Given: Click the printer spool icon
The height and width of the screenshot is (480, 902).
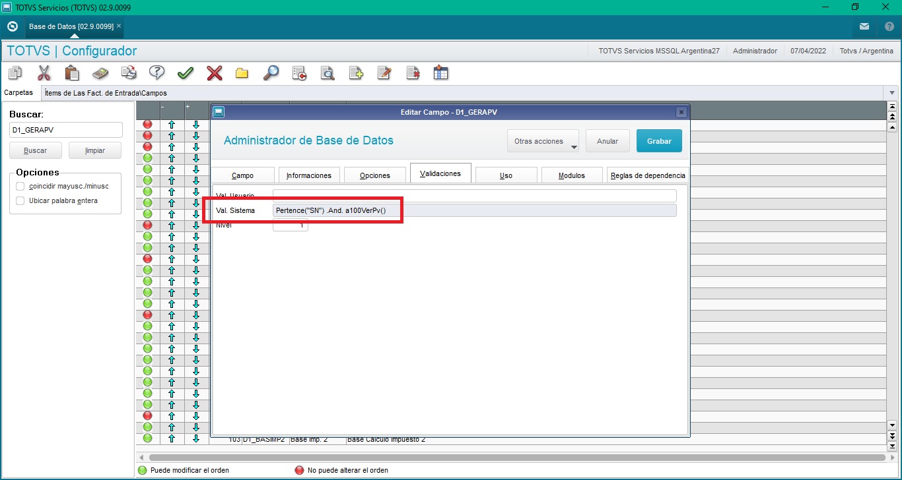Looking at the screenshot, I should pyautogui.click(x=129, y=73).
